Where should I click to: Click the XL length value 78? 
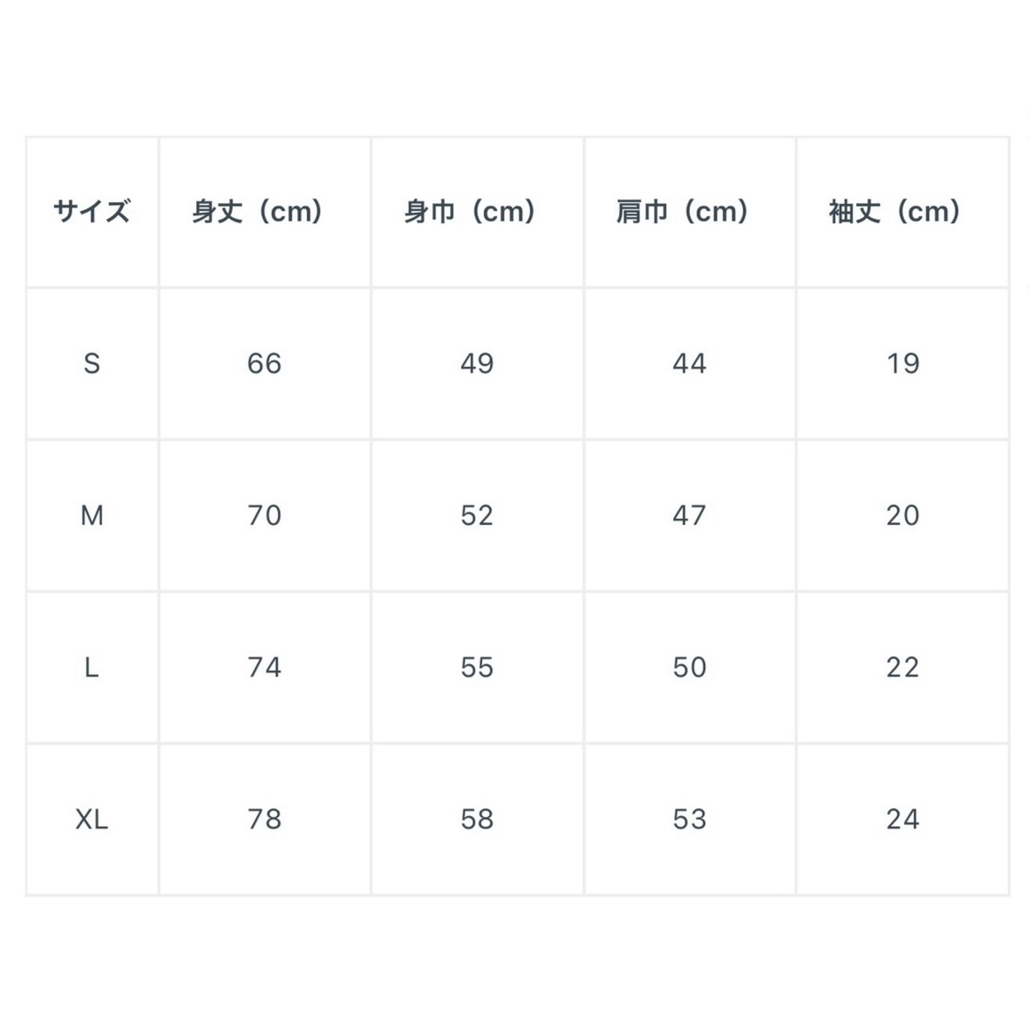[x=264, y=819]
